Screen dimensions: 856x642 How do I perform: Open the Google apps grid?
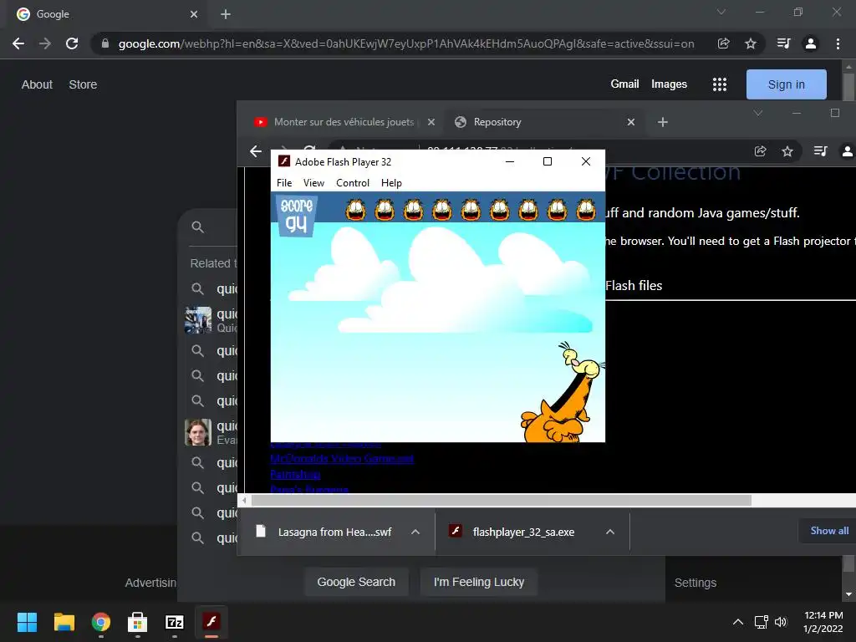[720, 84]
